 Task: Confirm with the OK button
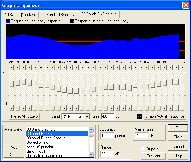178,128
